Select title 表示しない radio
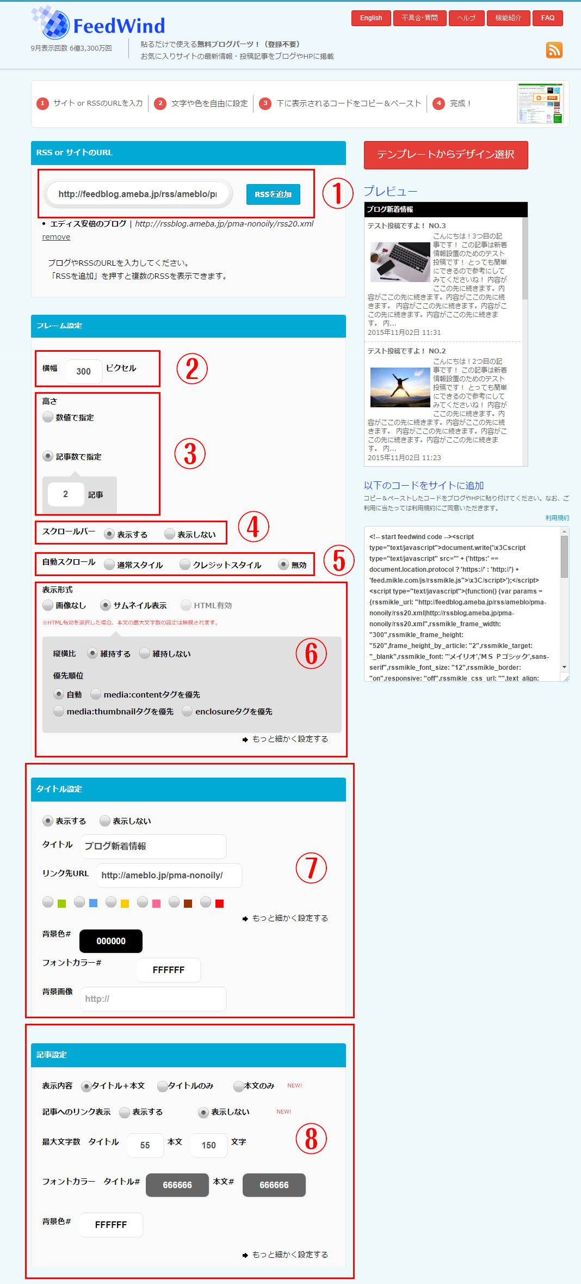The height and width of the screenshot is (1284, 581). pos(105,821)
